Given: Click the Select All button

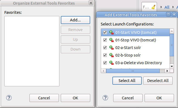Looking at the screenshot, I should (x=127, y=81).
